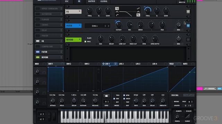Click the LFO 1 modulation count badge
Image resolution: width=222 pixels, height=124 pixels.
click(x=116, y=64)
